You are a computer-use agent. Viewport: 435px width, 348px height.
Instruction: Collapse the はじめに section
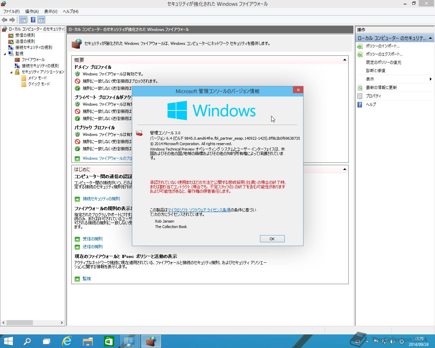[345, 169]
